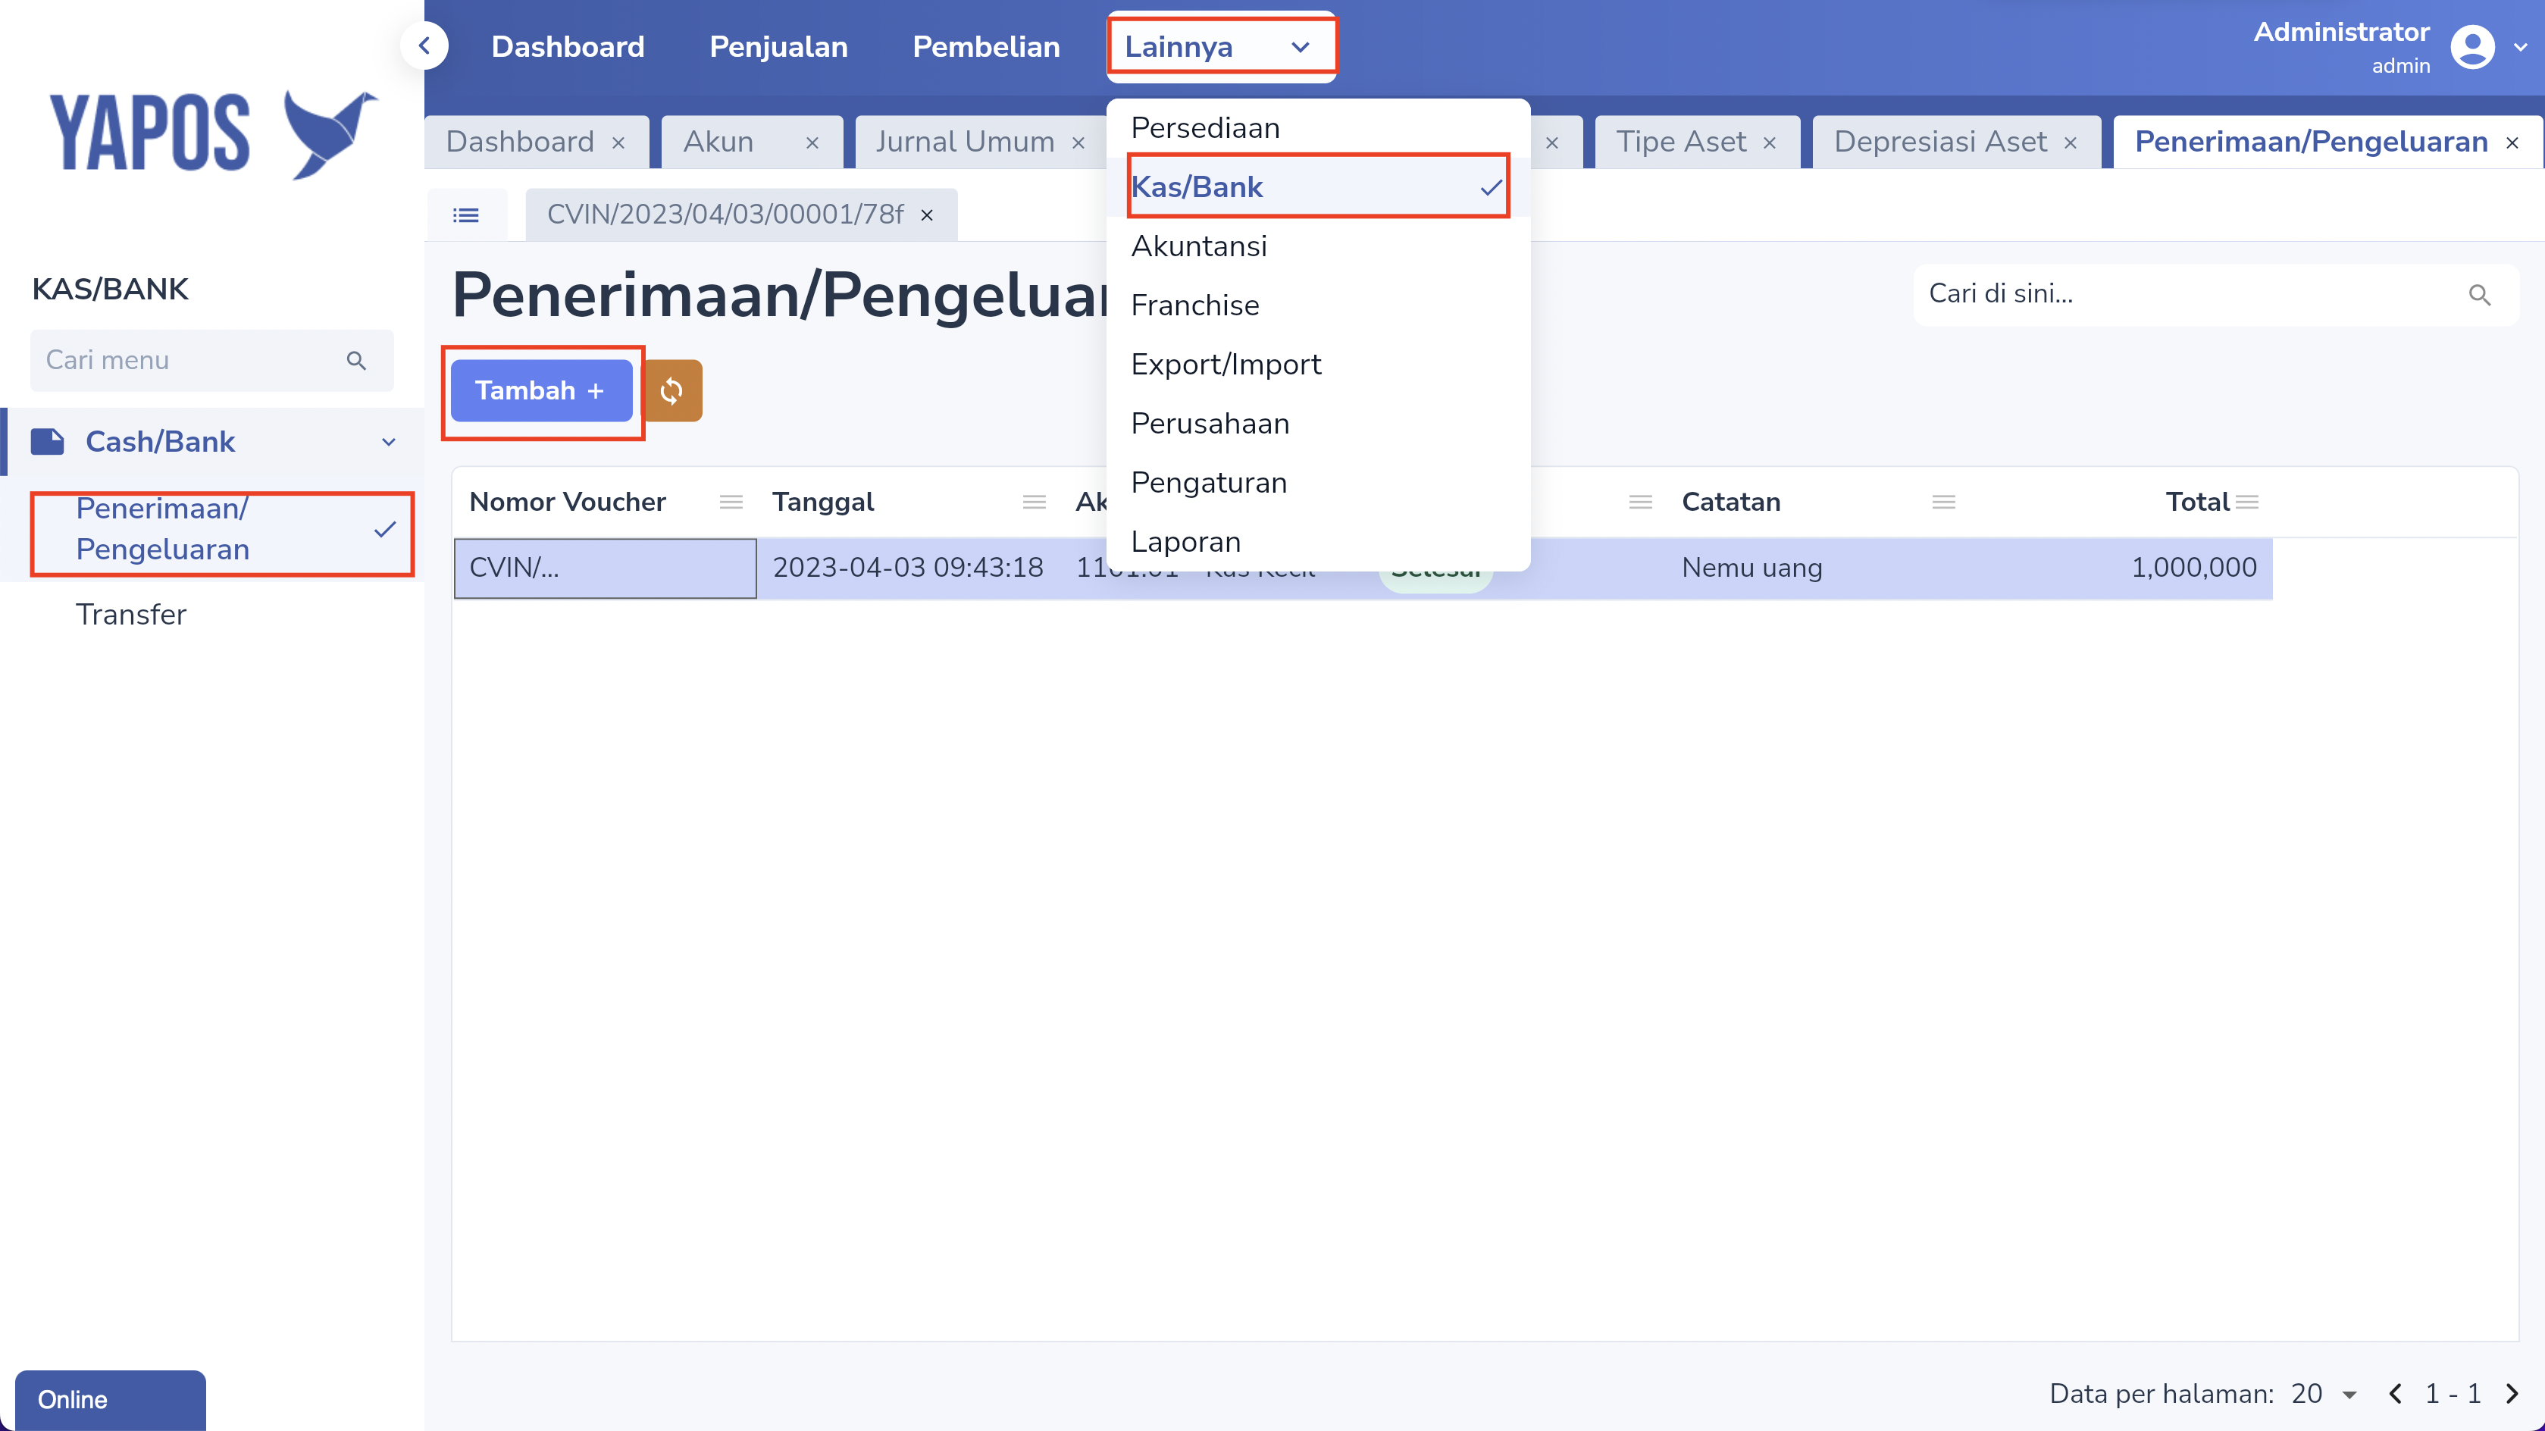
Task: Click the Tambah + button
Action: click(540, 390)
